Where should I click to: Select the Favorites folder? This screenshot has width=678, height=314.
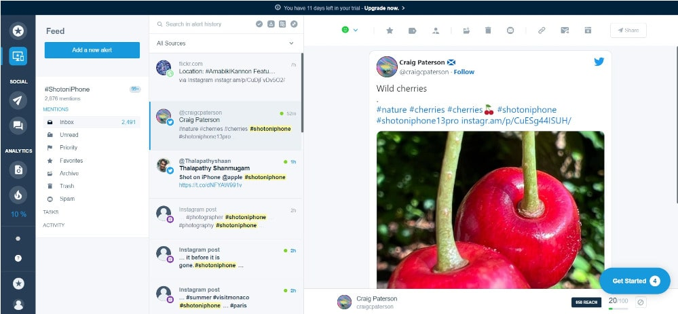(92, 161)
